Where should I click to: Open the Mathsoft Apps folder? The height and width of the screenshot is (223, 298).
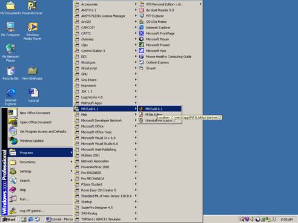click(x=105, y=103)
